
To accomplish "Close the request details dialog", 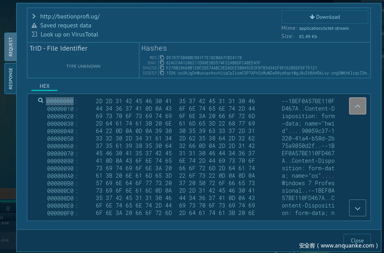I will (357, 240).
